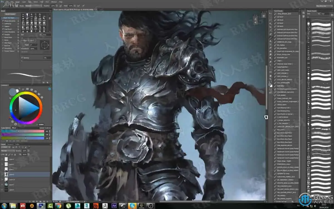Click the top color slider track
Viewport: 334px width, 209px height.
23,131
